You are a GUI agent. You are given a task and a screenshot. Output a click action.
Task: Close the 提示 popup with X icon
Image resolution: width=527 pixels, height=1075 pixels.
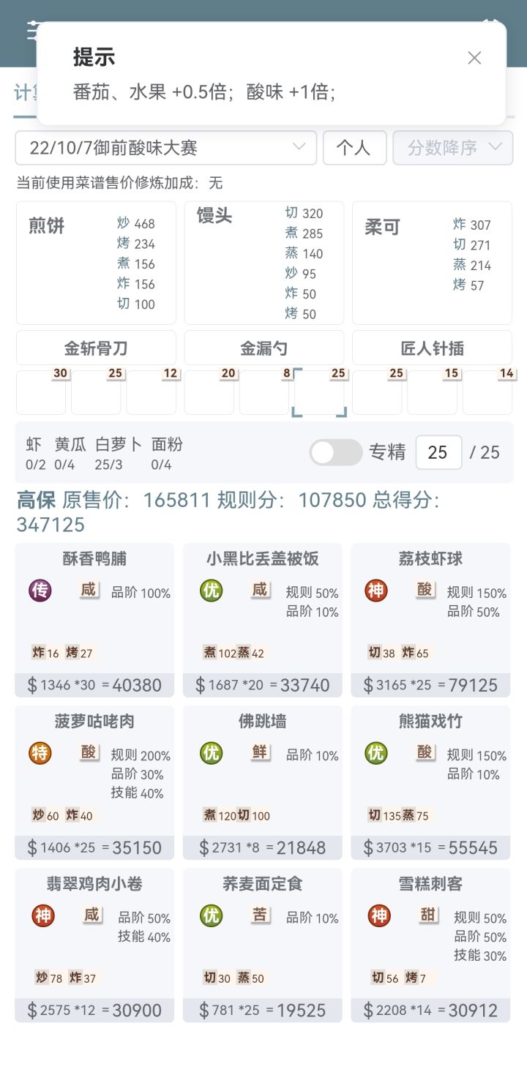(474, 58)
